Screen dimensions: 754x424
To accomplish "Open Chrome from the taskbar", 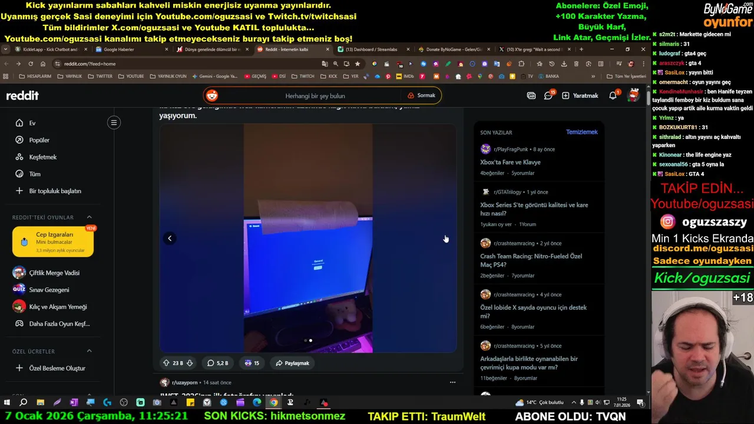I will tap(273, 403).
